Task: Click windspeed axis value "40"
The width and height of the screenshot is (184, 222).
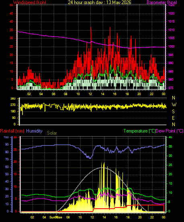Action: pyautogui.click(x=11, y=21)
